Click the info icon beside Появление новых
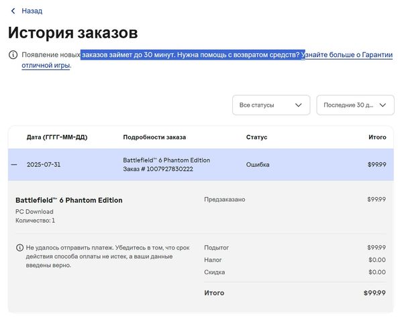 [x=13, y=54]
